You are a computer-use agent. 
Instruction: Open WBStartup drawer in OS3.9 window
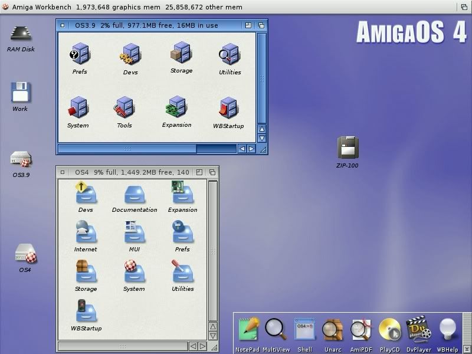pos(228,113)
